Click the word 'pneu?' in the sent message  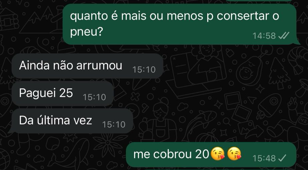pyautogui.click(x=86, y=32)
